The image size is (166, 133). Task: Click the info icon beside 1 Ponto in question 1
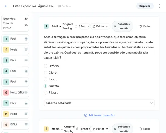click(x=76, y=26)
